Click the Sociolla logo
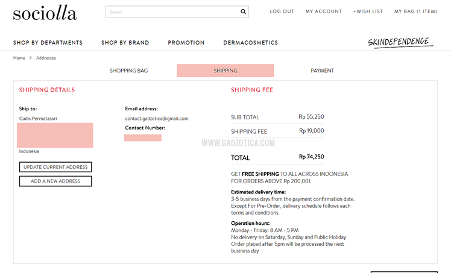The height and width of the screenshot is (273, 451). 45,13
